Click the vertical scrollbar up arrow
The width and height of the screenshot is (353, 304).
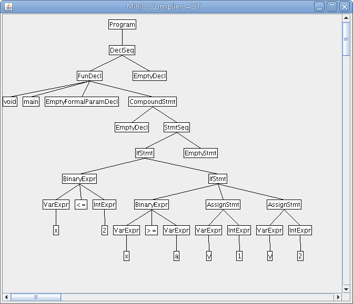[346, 18]
